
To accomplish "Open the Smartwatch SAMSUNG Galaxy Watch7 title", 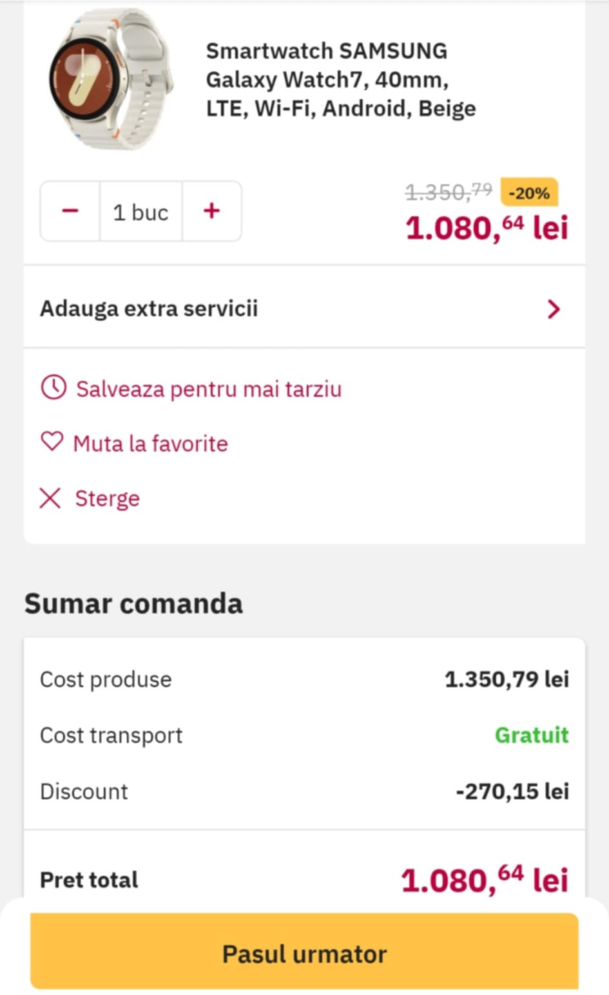I will click(x=340, y=79).
